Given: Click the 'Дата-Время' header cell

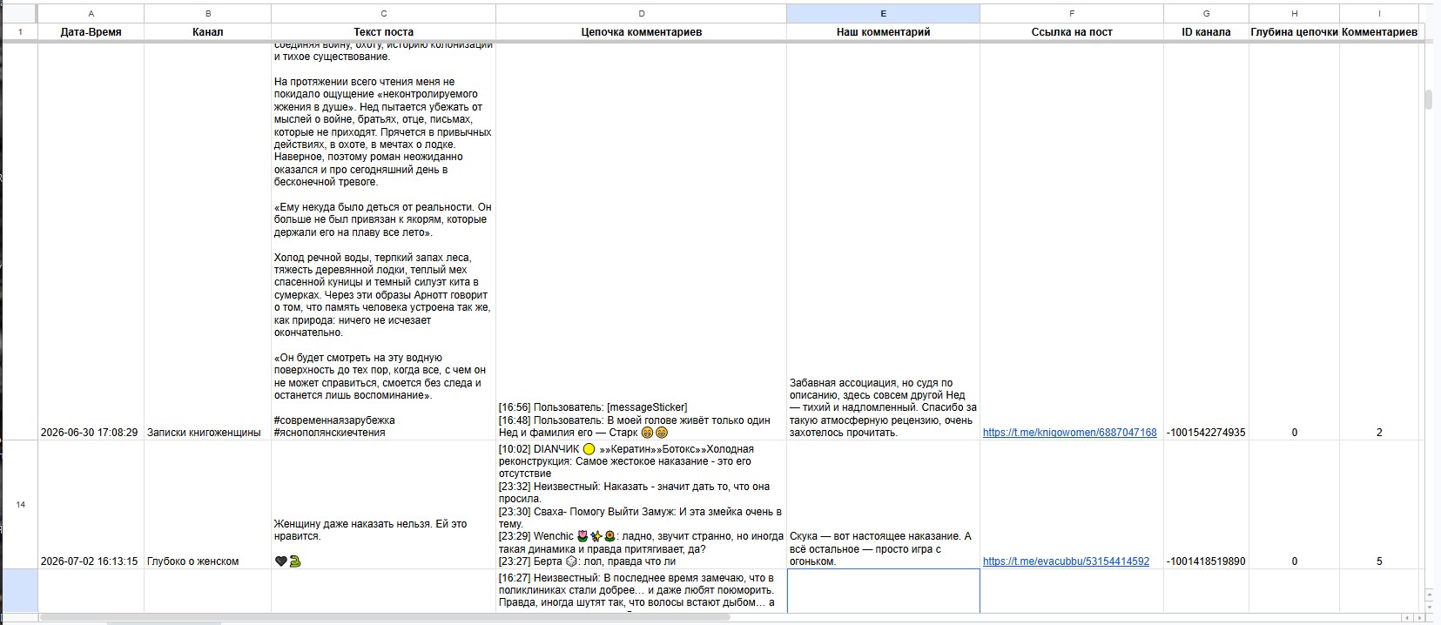Looking at the screenshot, I should click(91, 32).
